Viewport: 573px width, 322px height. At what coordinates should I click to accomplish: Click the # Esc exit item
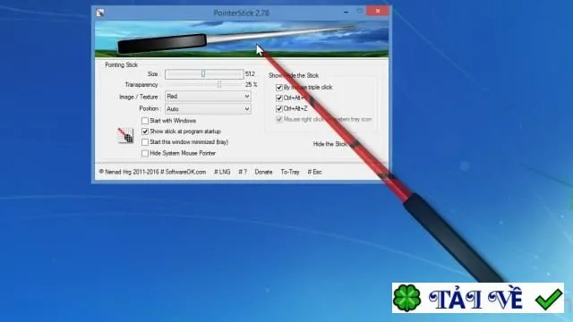(x=314, y=172)
